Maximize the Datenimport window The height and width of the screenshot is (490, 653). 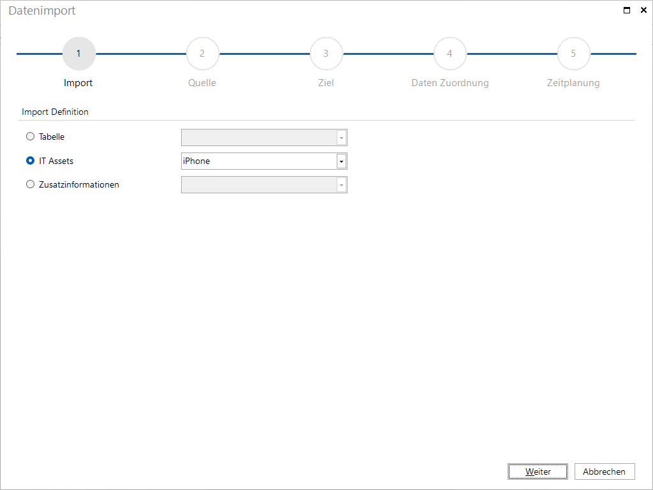point(626,10)
